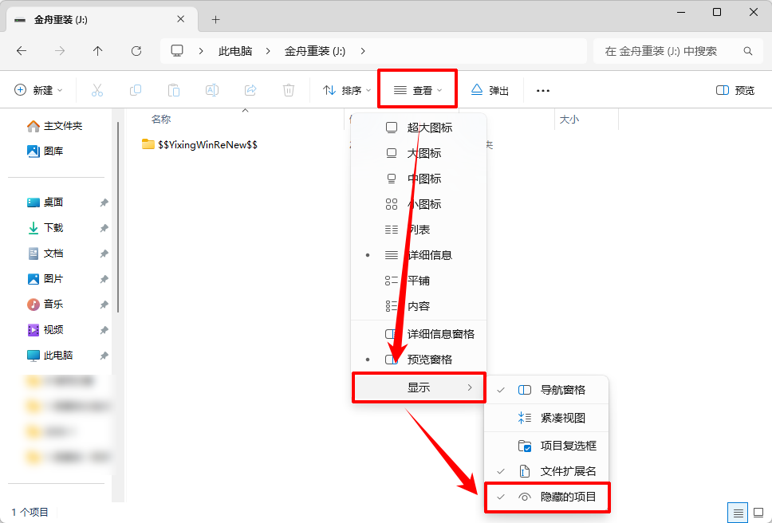The height and width of the screenshot is (523, 772).
Task: Select 超大图标 extra large icons view
Action: click(419, 128)
